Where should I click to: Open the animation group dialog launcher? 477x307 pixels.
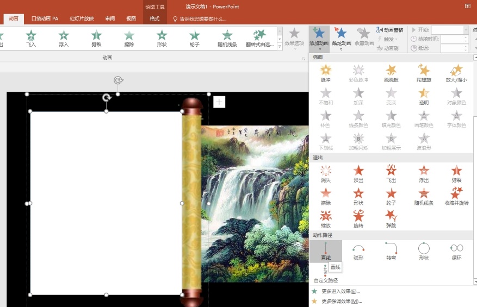click(x=303, y=58)
